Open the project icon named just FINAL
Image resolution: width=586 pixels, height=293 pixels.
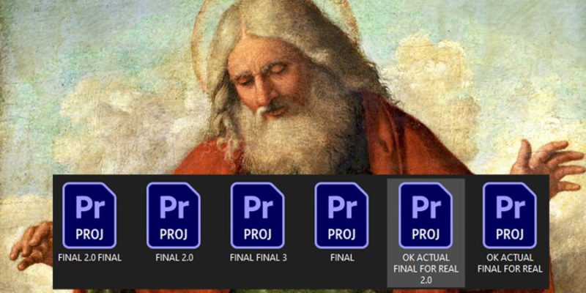point(341,215)
